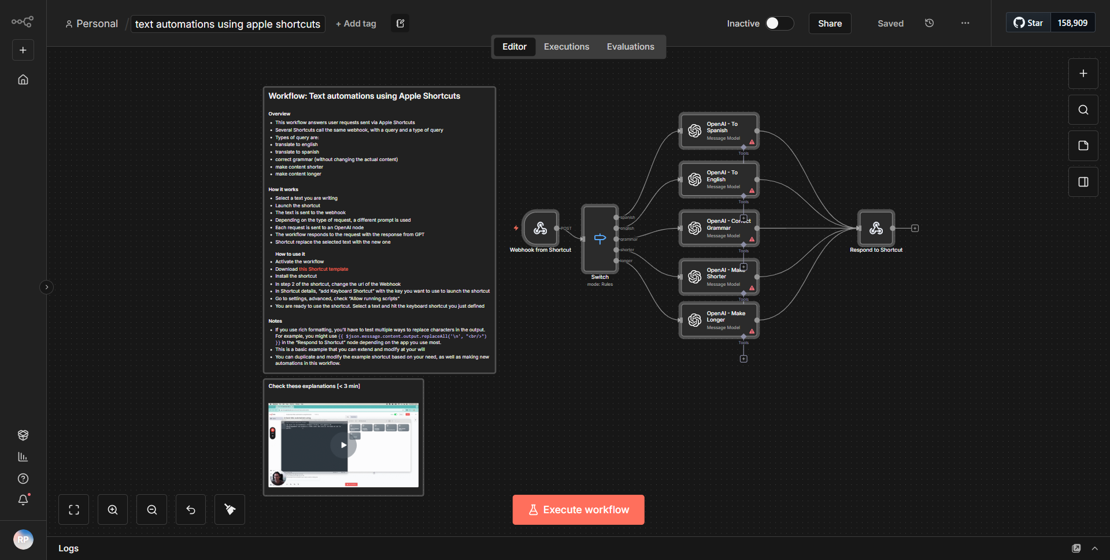Click the warning icon on Make Longer node

(x=752, y=331)
